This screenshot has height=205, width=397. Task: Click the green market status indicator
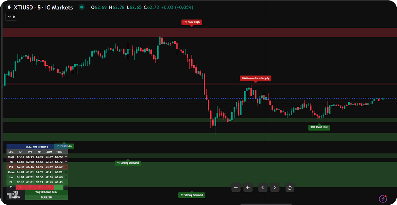point(82,7)
